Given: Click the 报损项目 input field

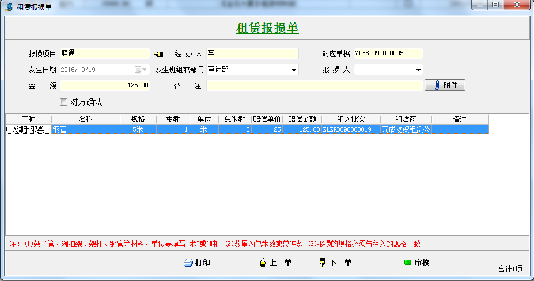Looking at the screenshot, I should pos(105,53).
